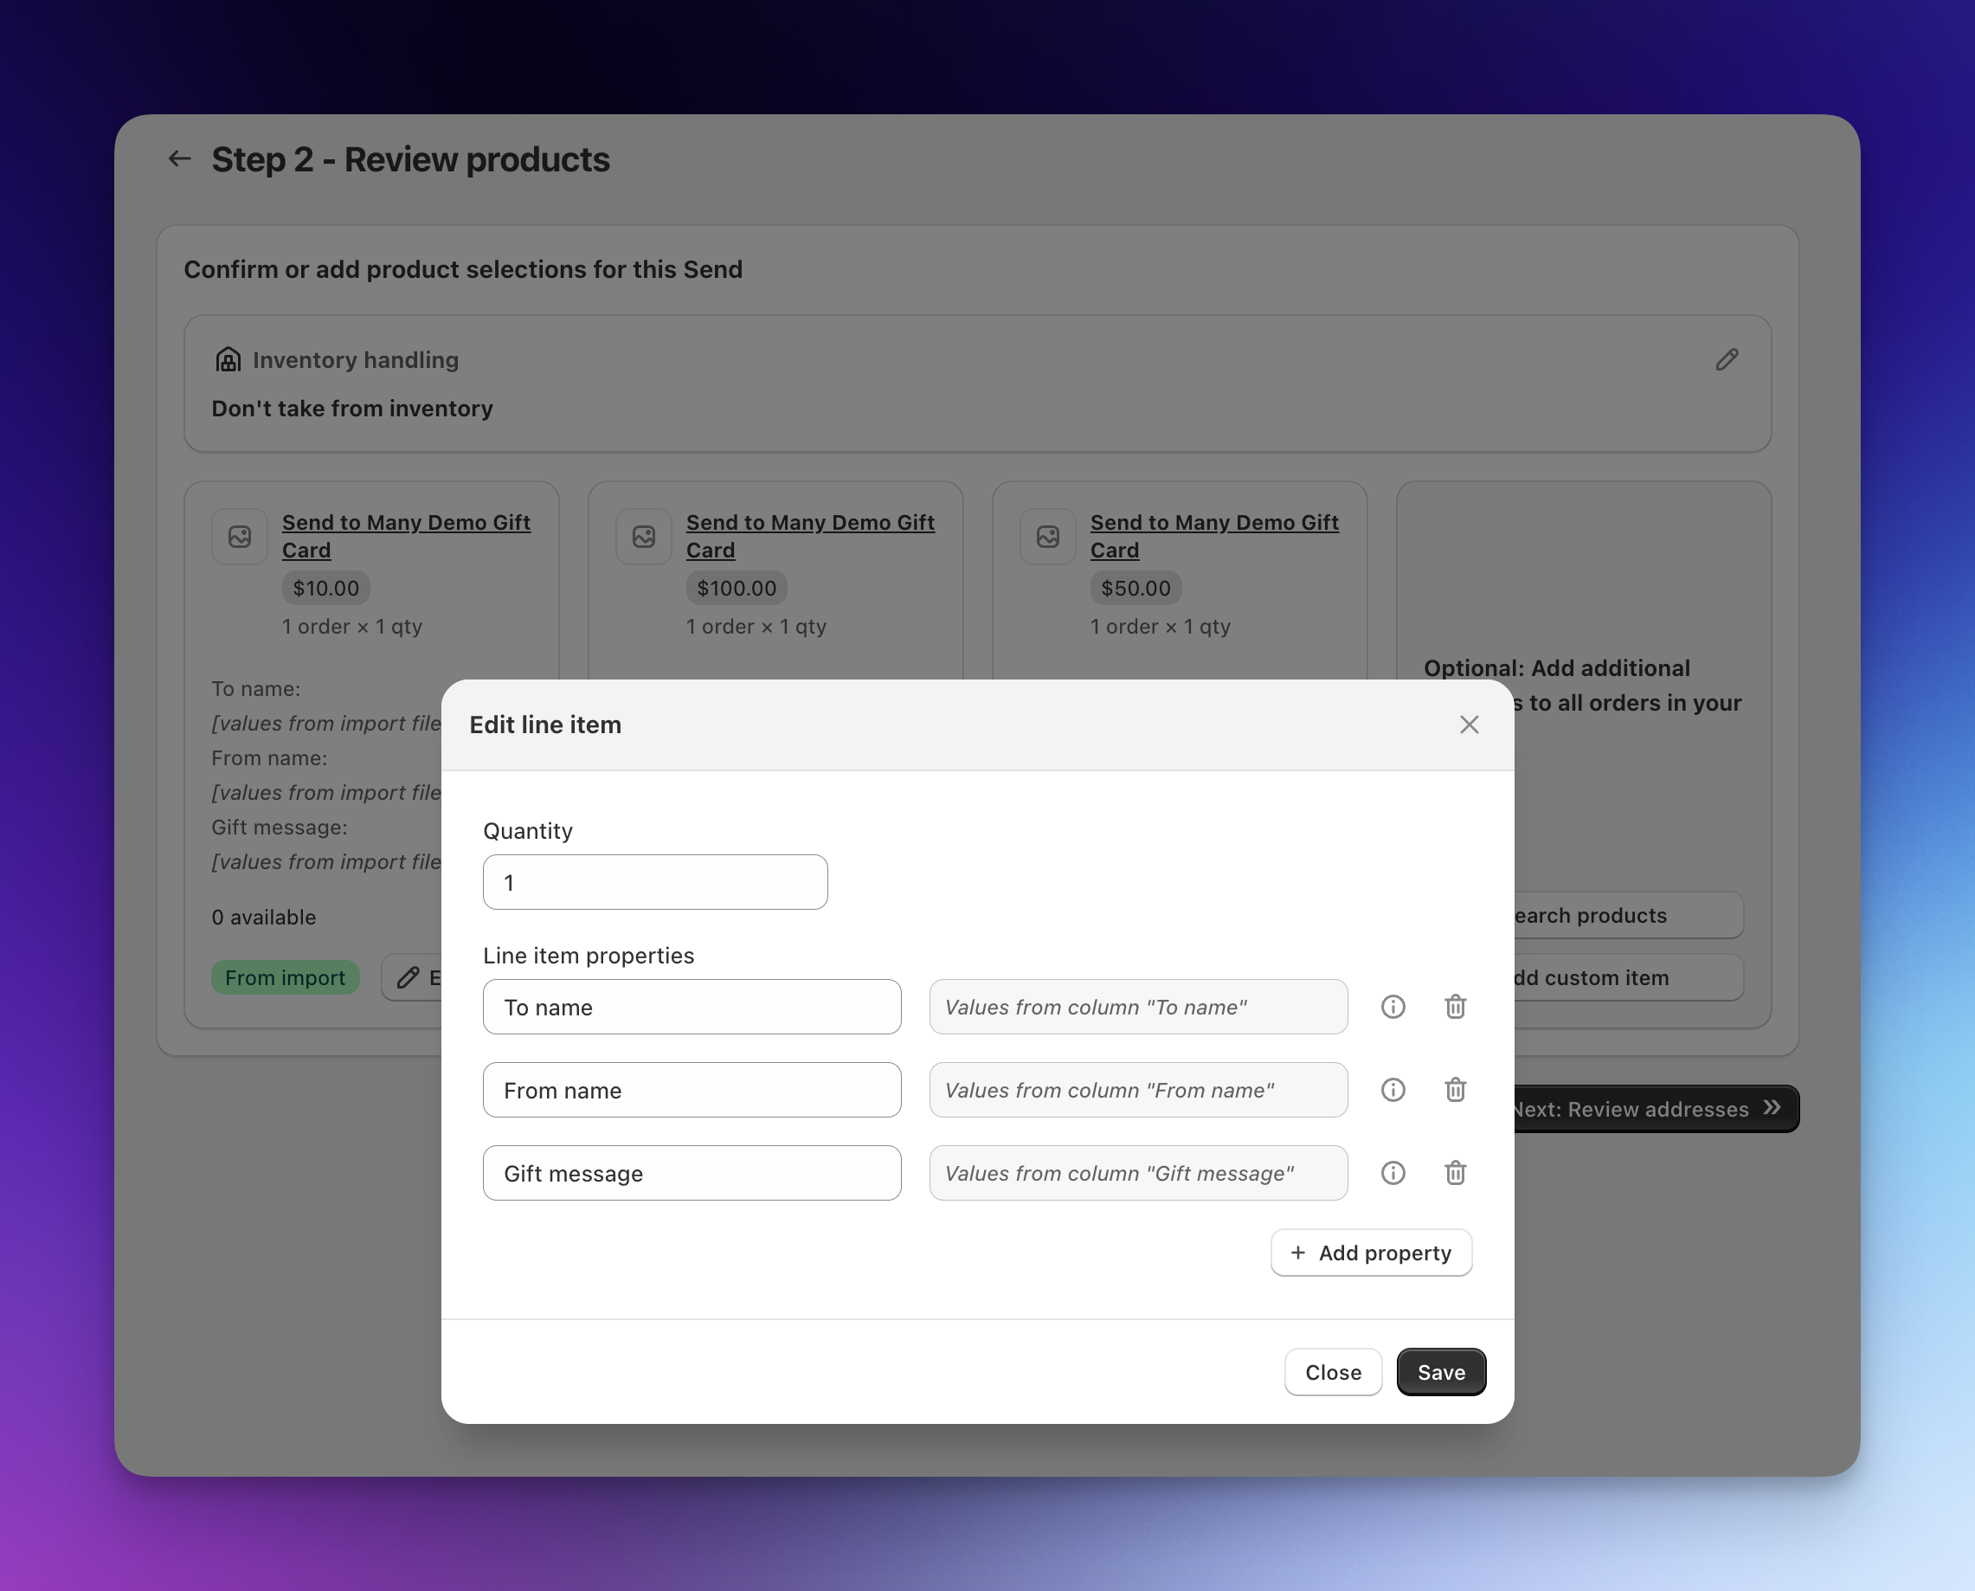This screenshot has height=1591, width=1975.
Task: Click the $100.00 gift card image placeholder
Action: point(644,536)
